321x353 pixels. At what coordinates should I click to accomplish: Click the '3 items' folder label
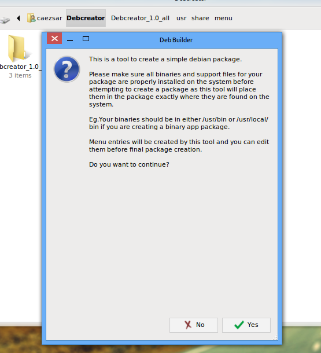(x=20, y=75)
